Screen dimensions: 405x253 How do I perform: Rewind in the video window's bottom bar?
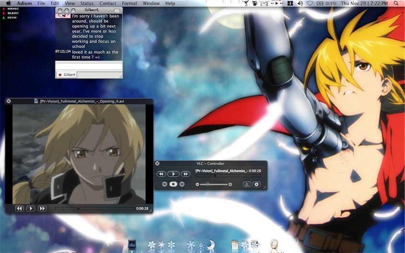pyautogui.click(x=19, y=208)
